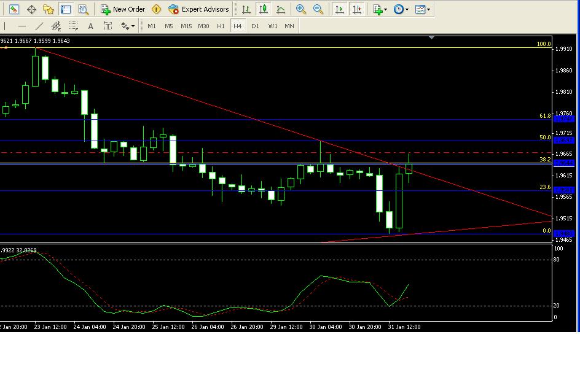Image resolution: width=580 pixels, height=372 pixels.
Task: Click the Expert Advisors button
Action: 198,9
